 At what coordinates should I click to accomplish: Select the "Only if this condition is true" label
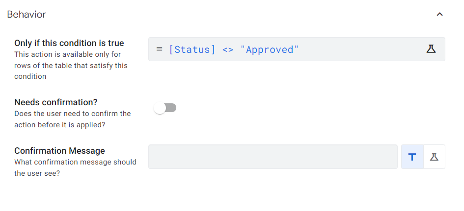pos(69,43)
